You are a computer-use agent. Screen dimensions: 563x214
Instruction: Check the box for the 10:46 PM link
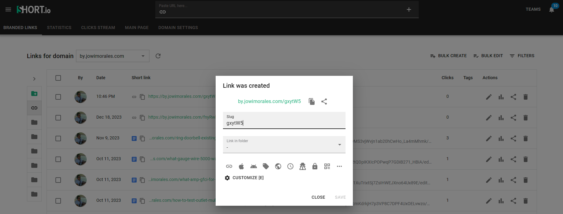coord(58,97)
